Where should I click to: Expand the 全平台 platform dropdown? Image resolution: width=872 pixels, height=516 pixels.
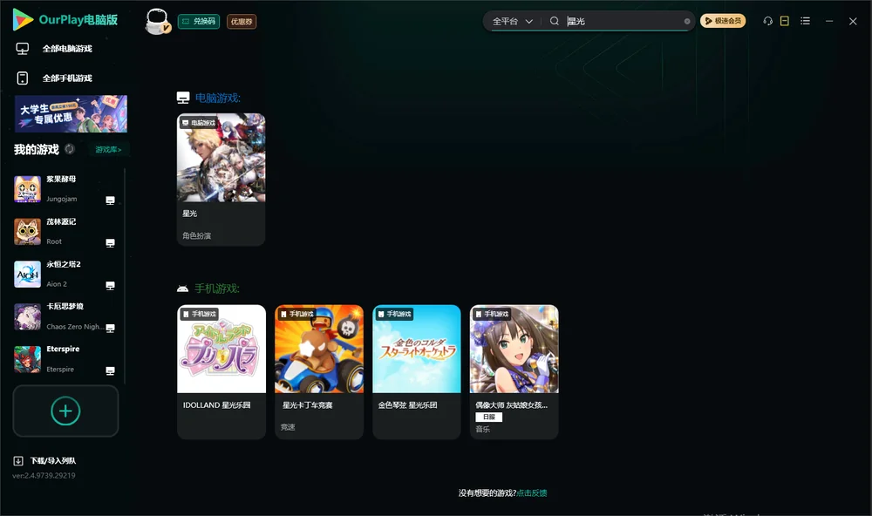[512, 21]
